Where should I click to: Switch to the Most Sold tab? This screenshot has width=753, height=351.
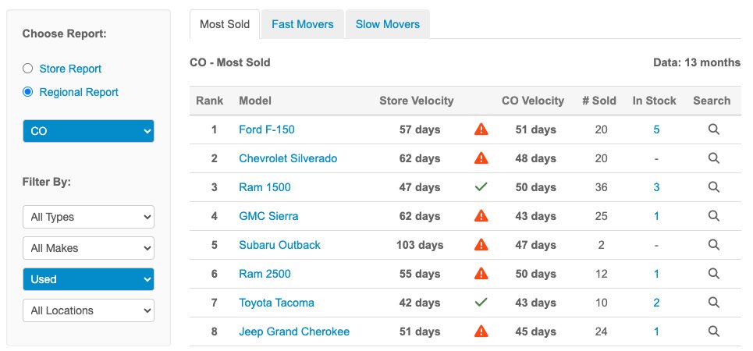tap(225, 24)
